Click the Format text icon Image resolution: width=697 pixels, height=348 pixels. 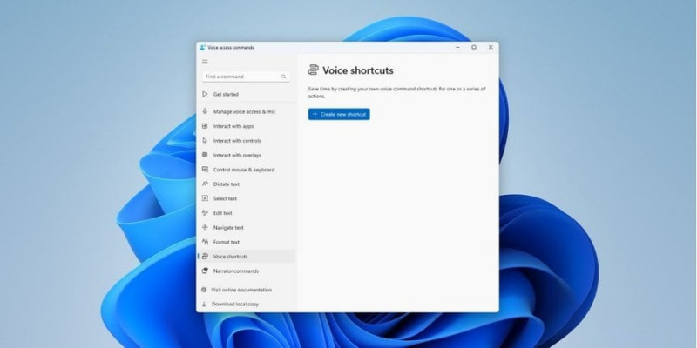click(x=205, y=242)
